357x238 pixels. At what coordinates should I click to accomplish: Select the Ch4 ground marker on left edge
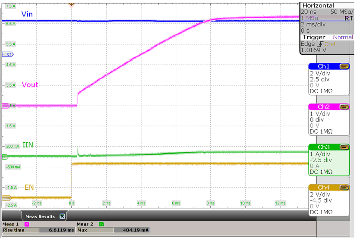(x=6, y=198)
